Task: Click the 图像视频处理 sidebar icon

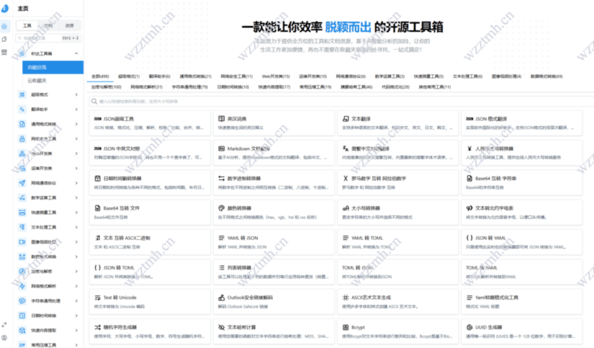Action: pos(23,243)
